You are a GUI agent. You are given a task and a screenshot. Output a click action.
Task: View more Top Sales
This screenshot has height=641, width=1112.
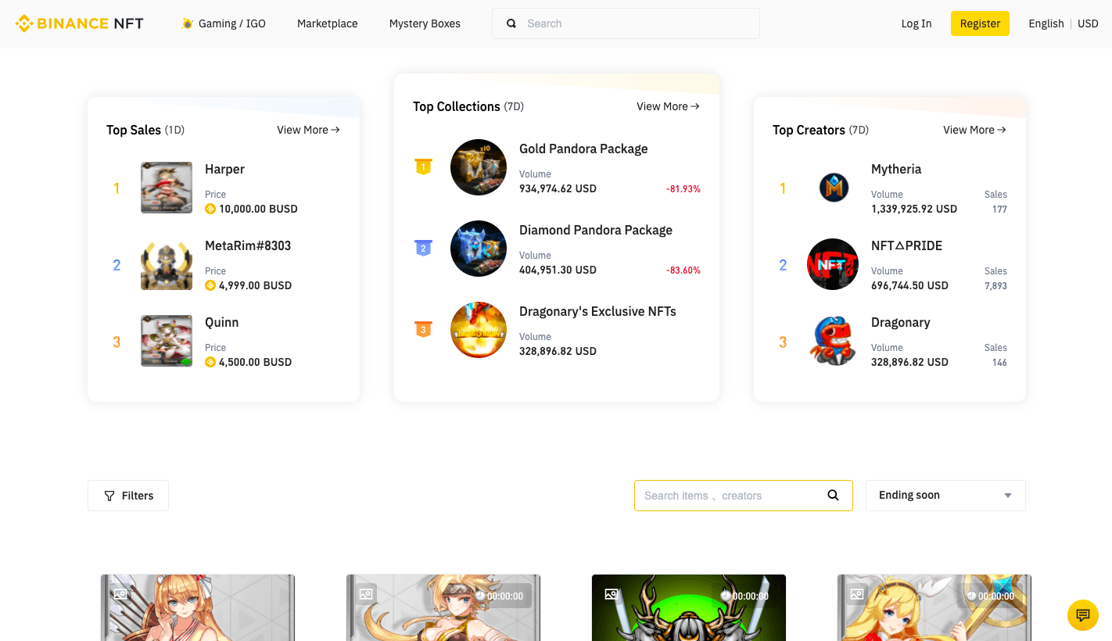click(x=308, y=130)
